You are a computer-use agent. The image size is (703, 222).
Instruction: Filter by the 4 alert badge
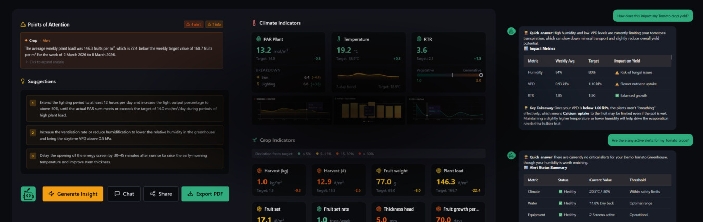click(x=193, y=24)
